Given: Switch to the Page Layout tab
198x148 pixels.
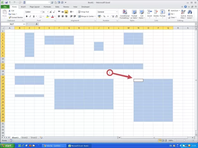Looking at the screenshot, I should click(x=34, y=7).
